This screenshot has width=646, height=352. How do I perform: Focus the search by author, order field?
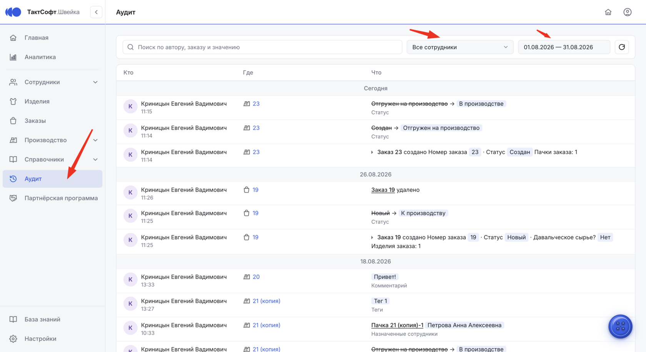[262, 47]
